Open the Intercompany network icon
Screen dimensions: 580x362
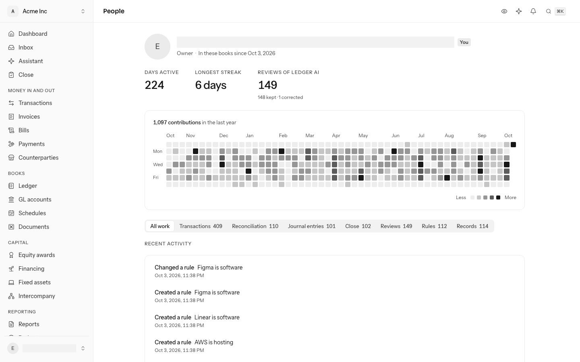(11, 296)
